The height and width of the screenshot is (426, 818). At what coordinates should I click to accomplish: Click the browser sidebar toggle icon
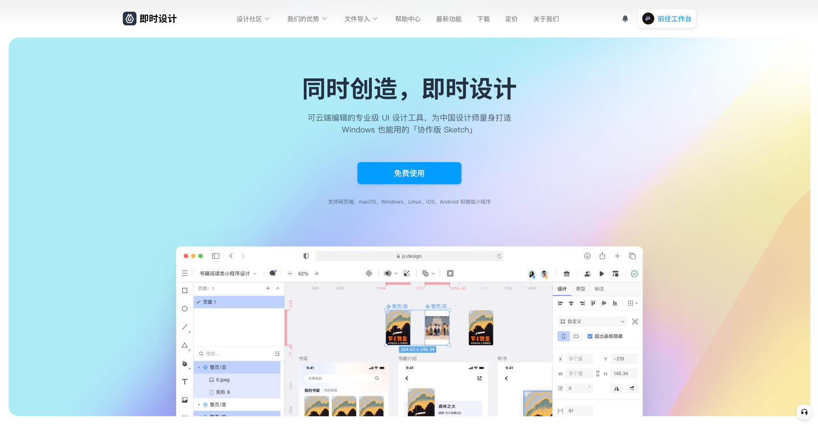pyautogui.click(x=215, y=256)
